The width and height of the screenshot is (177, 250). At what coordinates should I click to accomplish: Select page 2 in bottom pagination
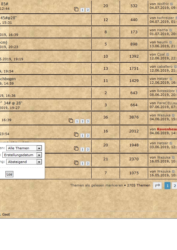[175, 186]
